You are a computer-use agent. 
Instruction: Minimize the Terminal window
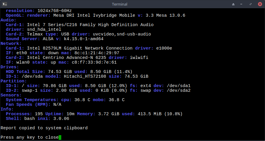pos(241,4)
